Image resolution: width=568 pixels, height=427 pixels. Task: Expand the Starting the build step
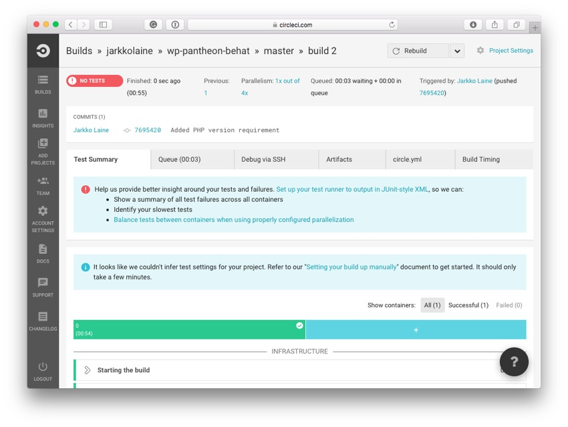pos(87,370)
